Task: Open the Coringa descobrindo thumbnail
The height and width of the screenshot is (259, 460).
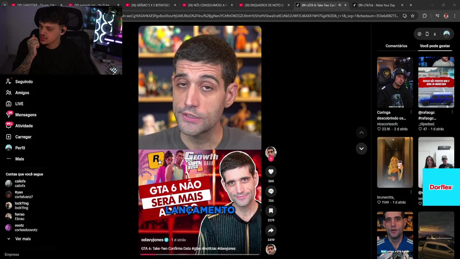Action: point(395,82)
